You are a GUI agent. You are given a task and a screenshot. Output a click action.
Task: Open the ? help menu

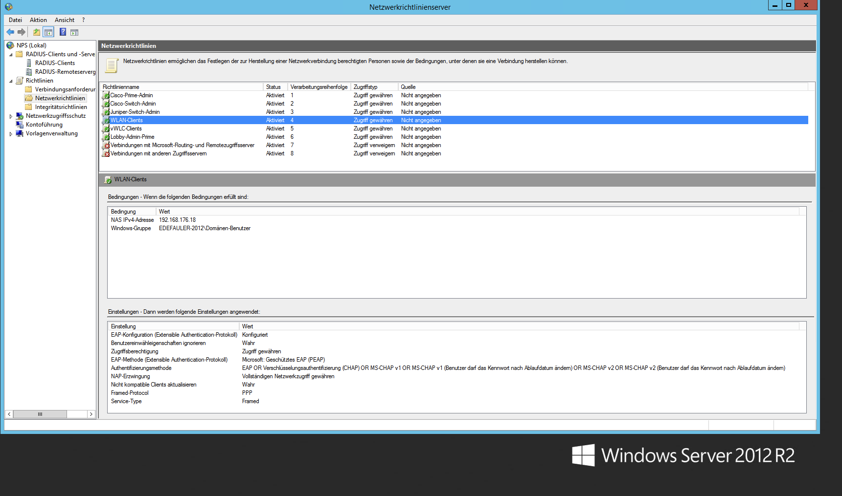84,20
